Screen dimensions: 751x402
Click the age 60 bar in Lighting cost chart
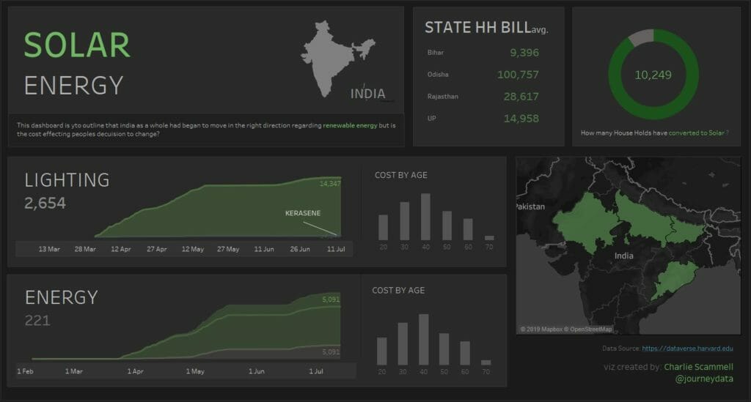(x=468, y=229)
